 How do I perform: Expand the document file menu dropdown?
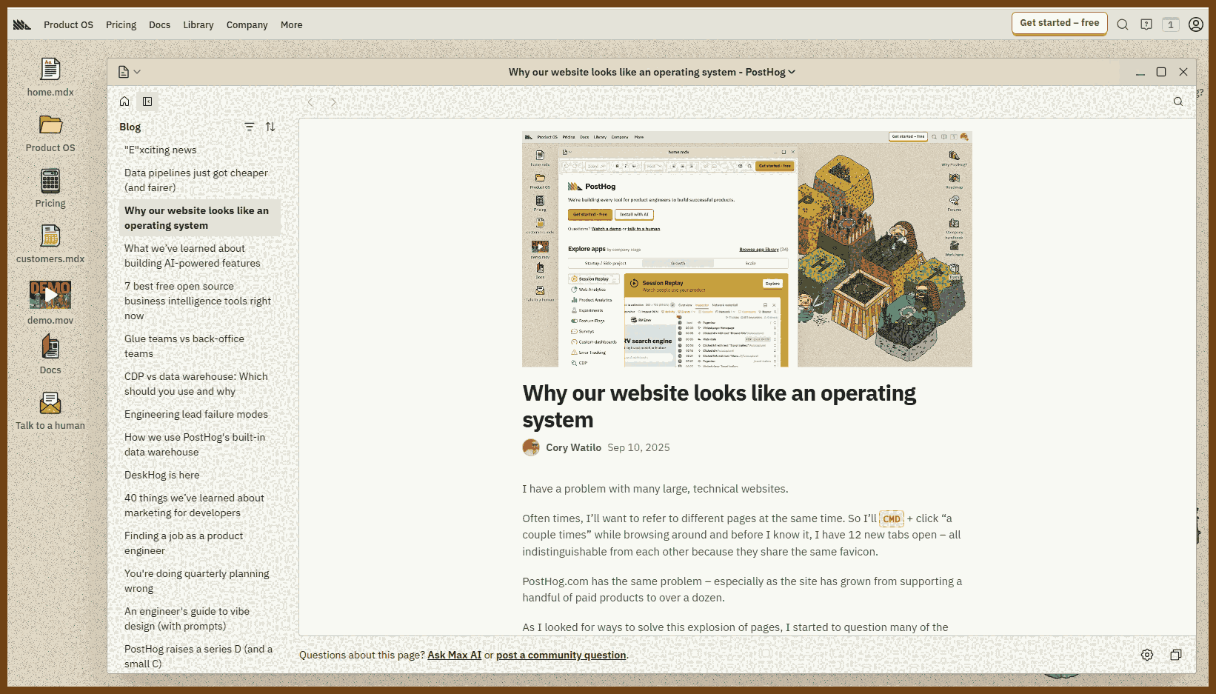[129, 72]
